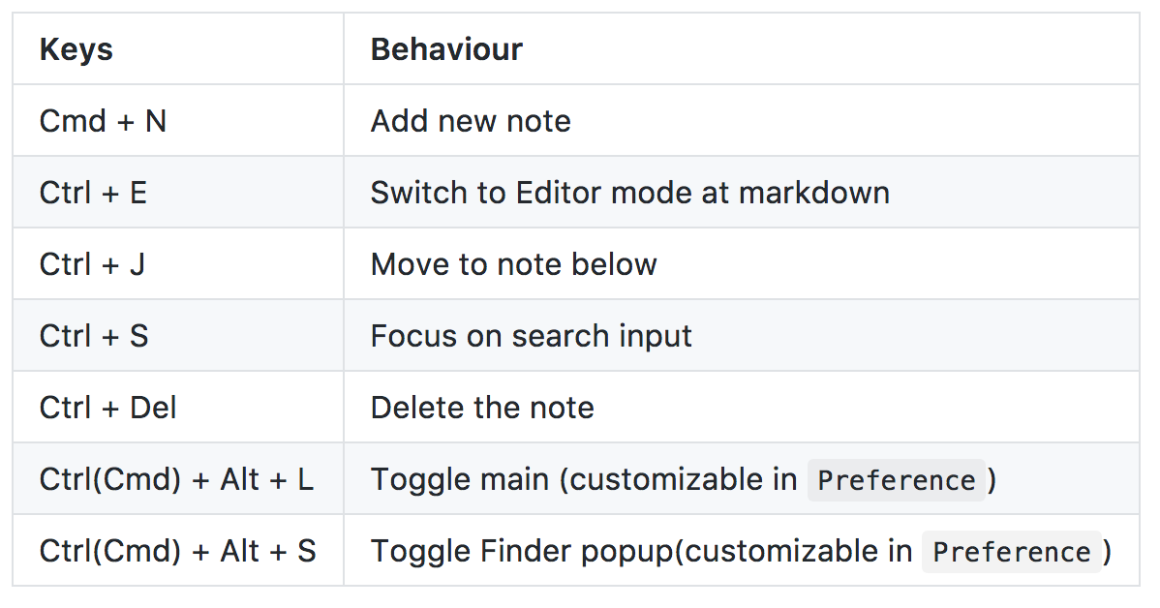The width and height of the screenshot is (1160, 608).
Task: Select the Cmd + N shortcut cell
Action: [x=103, y=121]
